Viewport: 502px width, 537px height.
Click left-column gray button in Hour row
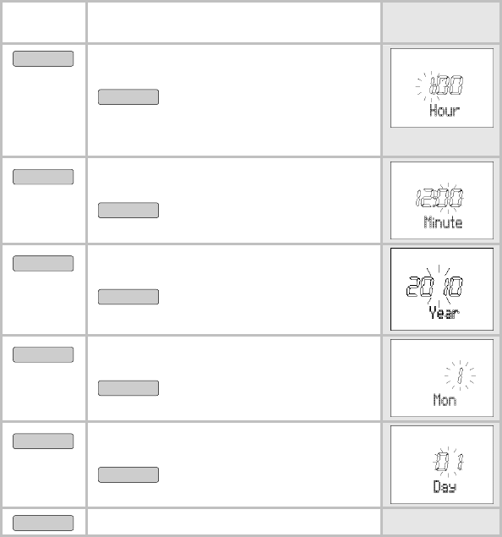[43, 58]
